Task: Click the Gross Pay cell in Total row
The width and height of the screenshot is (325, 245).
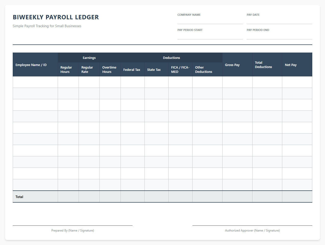Action: tap(237, 197)
